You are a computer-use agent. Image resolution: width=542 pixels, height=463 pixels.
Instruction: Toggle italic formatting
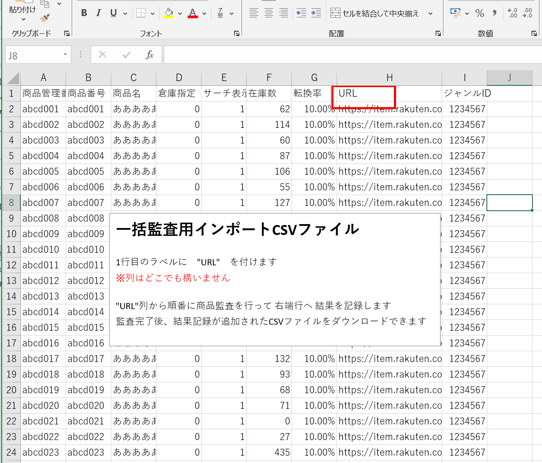(x=99, y=13)
